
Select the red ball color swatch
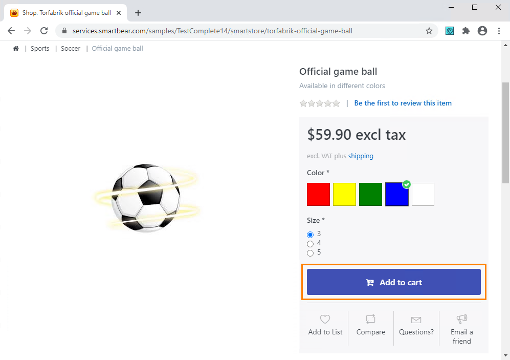[x=318, y=194]
